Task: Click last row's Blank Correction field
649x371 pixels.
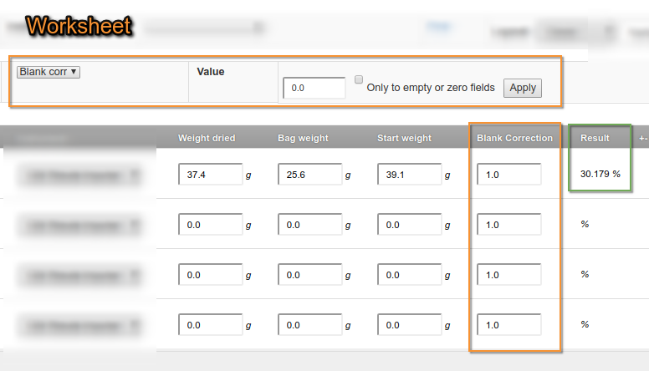Action: click(508, 324)
